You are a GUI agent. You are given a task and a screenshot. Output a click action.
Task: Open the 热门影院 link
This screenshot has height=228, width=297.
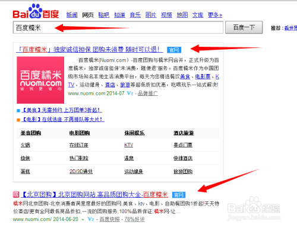[x=79, y=158]
